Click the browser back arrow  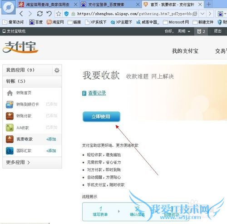pyautogui.click(x=21, y=14)
